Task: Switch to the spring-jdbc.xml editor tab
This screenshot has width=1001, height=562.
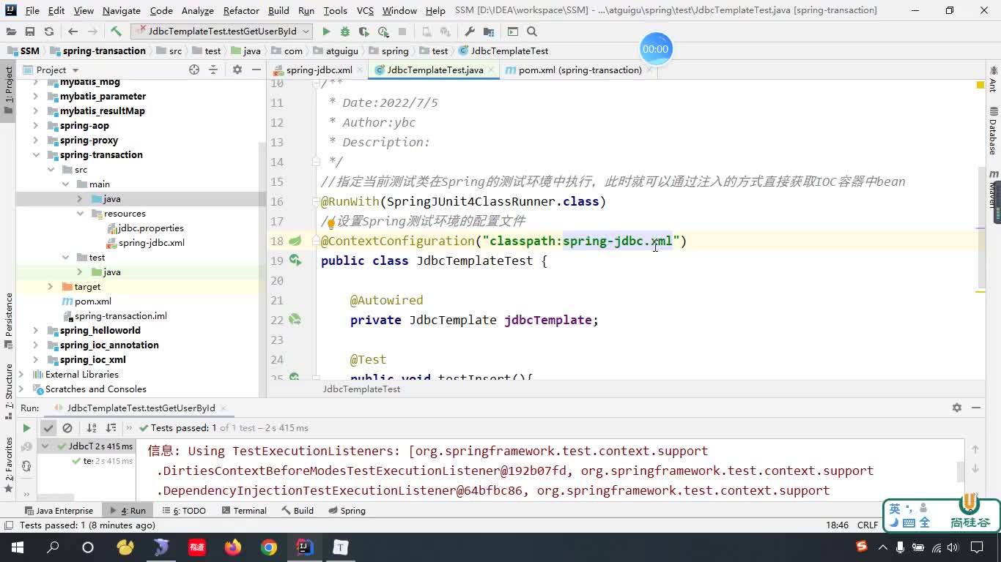Action: (x=319, y=70)
